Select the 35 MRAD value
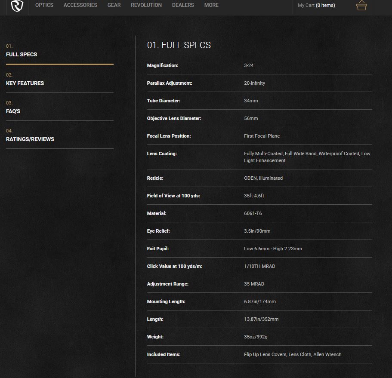Image resolution: width=392 pixels, height=378 pixels. click(x=254, y=284)
